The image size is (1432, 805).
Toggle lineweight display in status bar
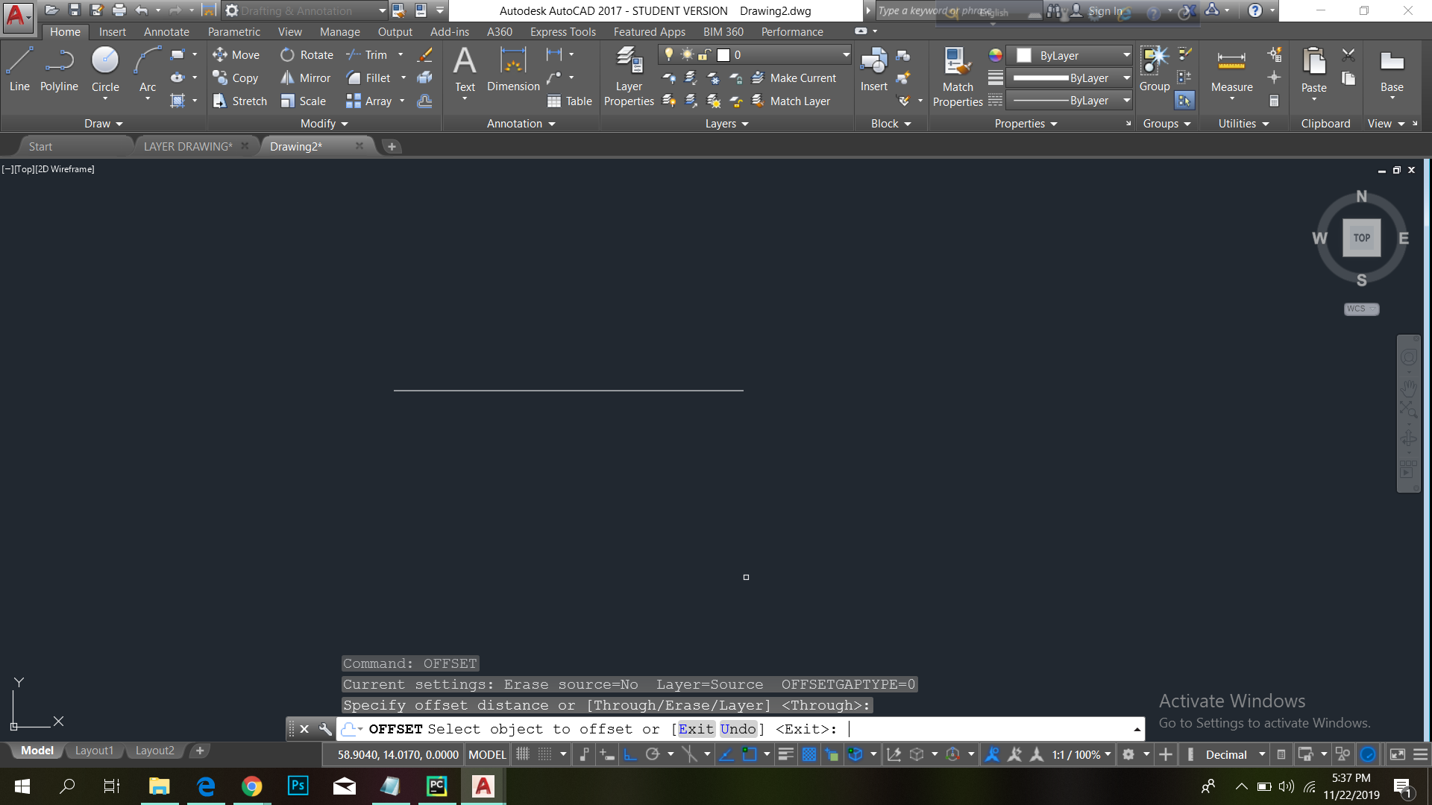click(x=785, y=754)
